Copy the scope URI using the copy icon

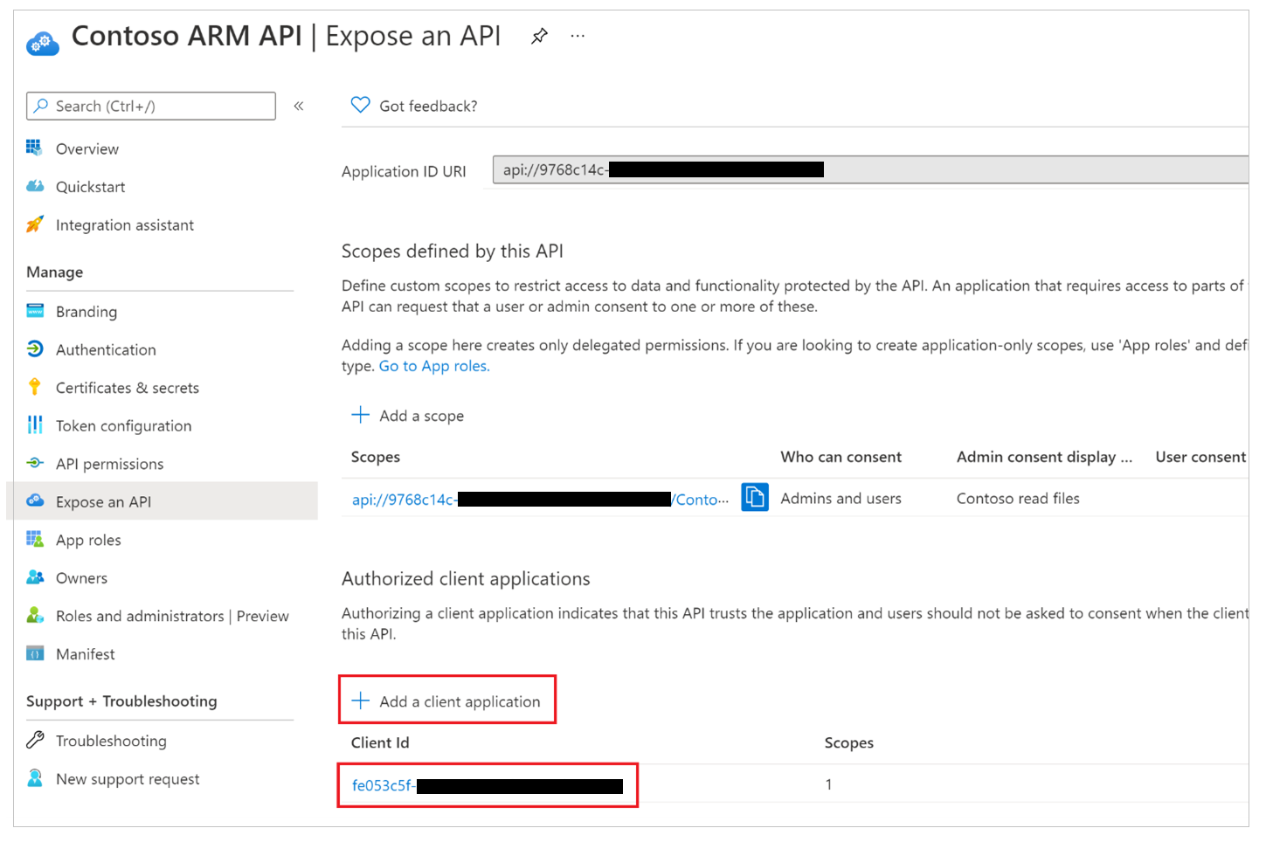coord(754,497)
